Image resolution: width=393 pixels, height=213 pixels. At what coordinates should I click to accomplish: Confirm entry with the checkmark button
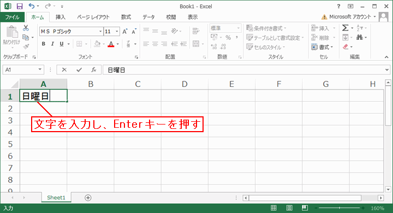click(79, 70)
